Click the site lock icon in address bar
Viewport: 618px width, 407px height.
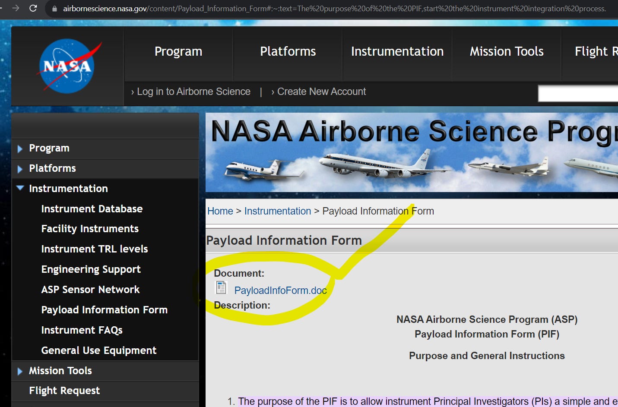click(x=54, y=9)
